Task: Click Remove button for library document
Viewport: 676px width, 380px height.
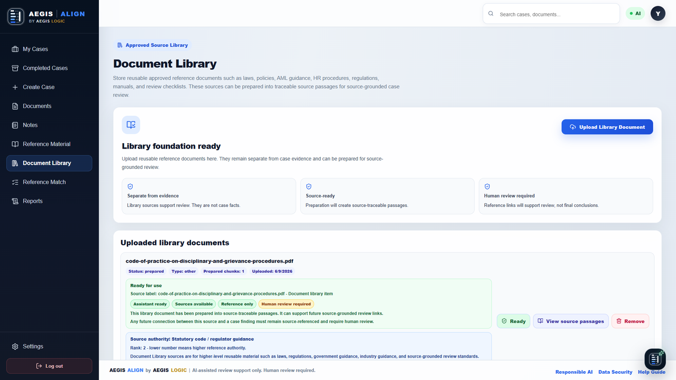Action: 630,321
